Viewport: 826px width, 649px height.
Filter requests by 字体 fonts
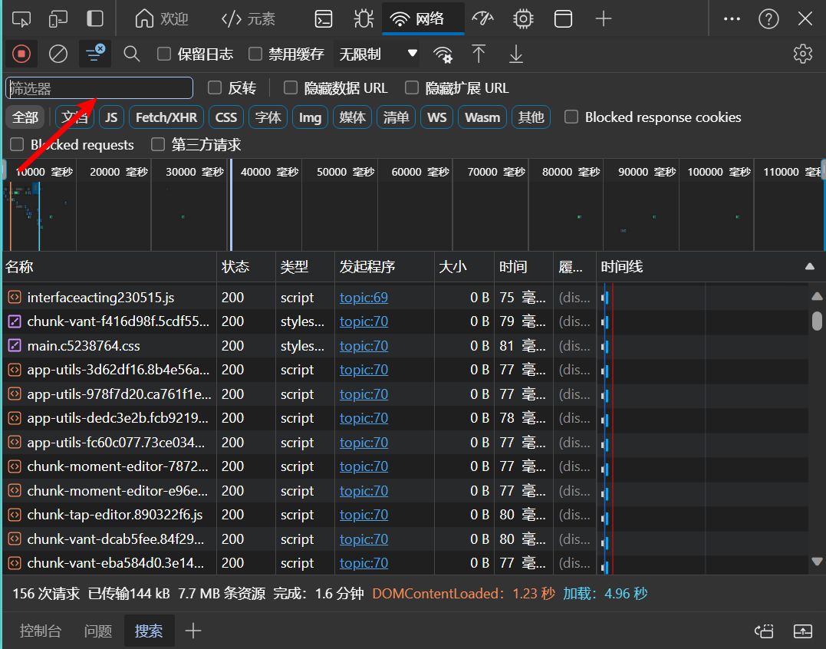pyautogui.click(x=268, y=117)
